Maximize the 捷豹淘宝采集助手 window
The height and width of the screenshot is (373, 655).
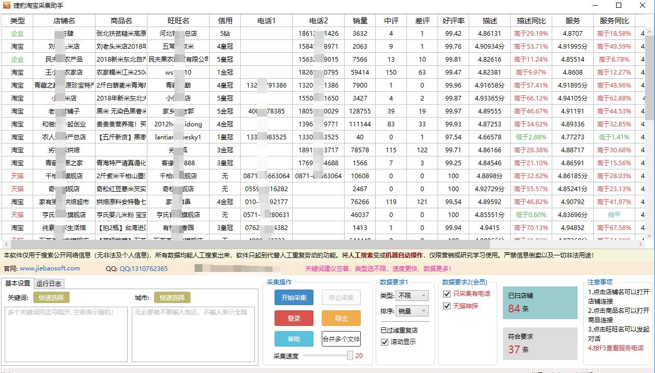pyautogui.click(x=619, y=5)
